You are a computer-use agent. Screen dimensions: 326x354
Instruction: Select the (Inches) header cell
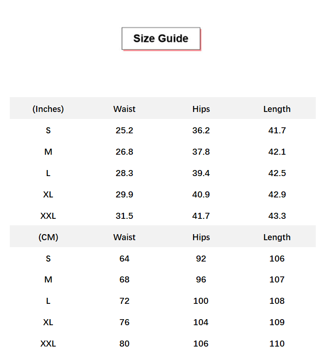(x=48, y=109)
